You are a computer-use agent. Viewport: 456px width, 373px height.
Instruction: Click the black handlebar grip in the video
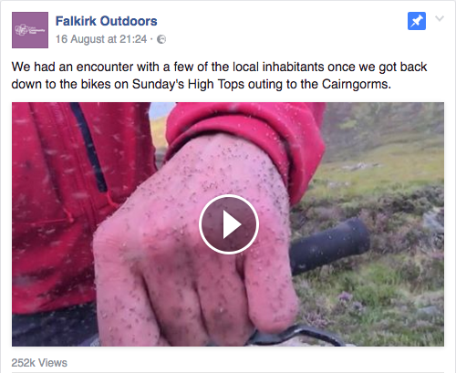point(330,245)
